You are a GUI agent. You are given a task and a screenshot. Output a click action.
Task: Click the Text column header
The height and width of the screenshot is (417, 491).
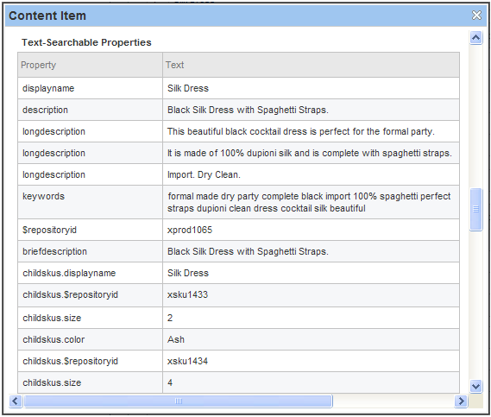[x=311, y=65]
